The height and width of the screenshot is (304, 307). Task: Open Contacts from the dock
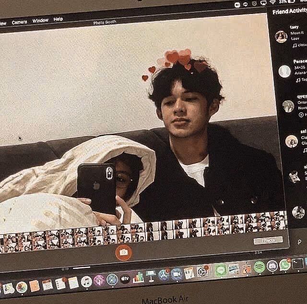(x=35, y=286)
